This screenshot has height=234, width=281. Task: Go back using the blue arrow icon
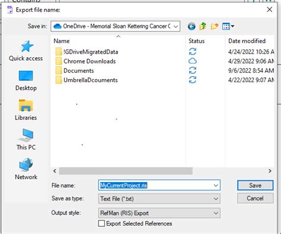click(191, 26)
